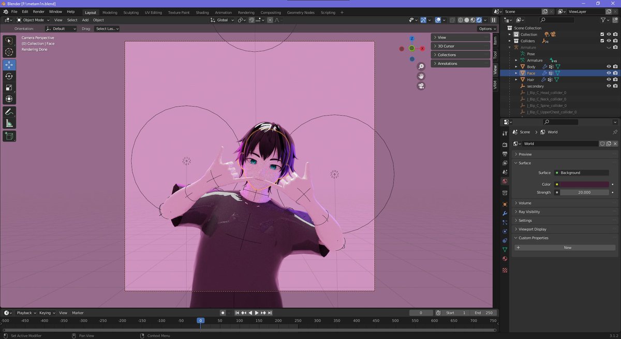Screen dimensions: 621x339
Task: Open the View Layer properties tab icon
Action: tap(505, 163)
